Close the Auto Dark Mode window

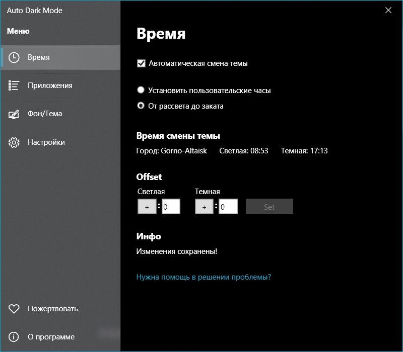(x=388, y=10)
